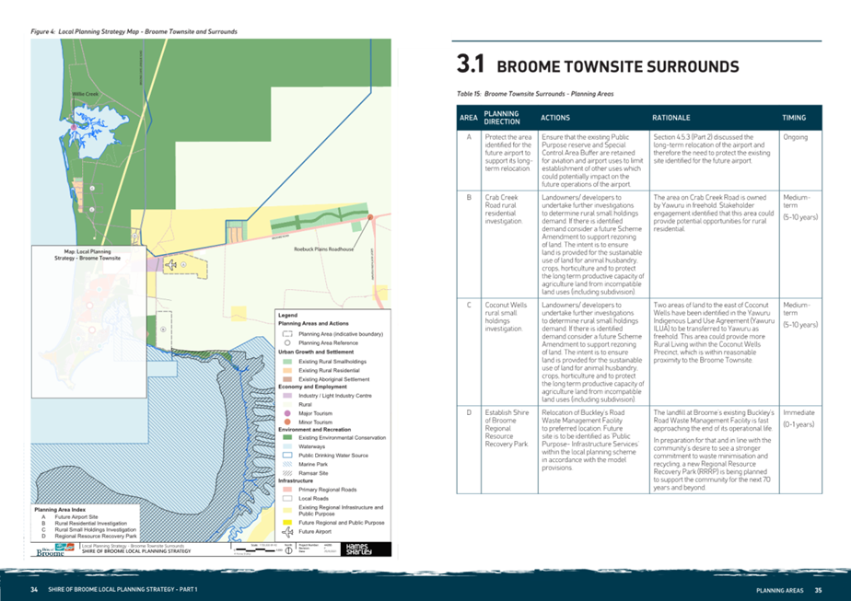Click 'Future Airport Site' in Planning Area Index
Viewport: 851px width, 601px height.
pyautogui.click(x=76, y=517)
